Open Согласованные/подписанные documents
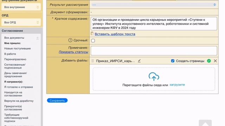The width and height of the screenshot is (225, 126). 15,66
